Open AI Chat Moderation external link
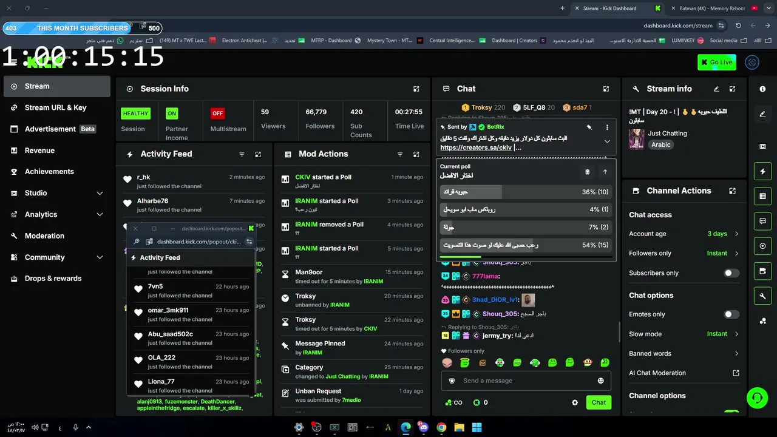The height and width of the screenshot is (437, 777). (736, 373)
